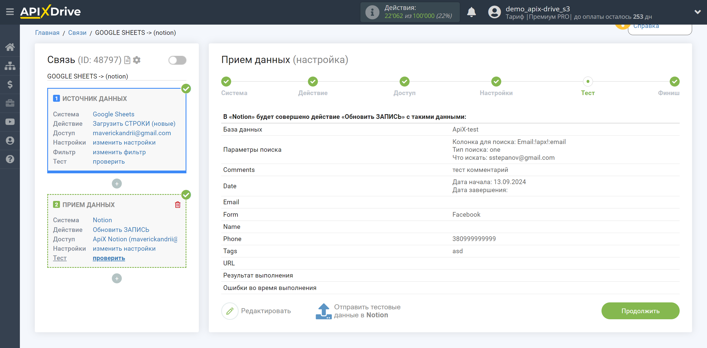Open the profile sidebar icon
Screen dimensions: 707x348
pyautogui.click(x=10, y=140)
